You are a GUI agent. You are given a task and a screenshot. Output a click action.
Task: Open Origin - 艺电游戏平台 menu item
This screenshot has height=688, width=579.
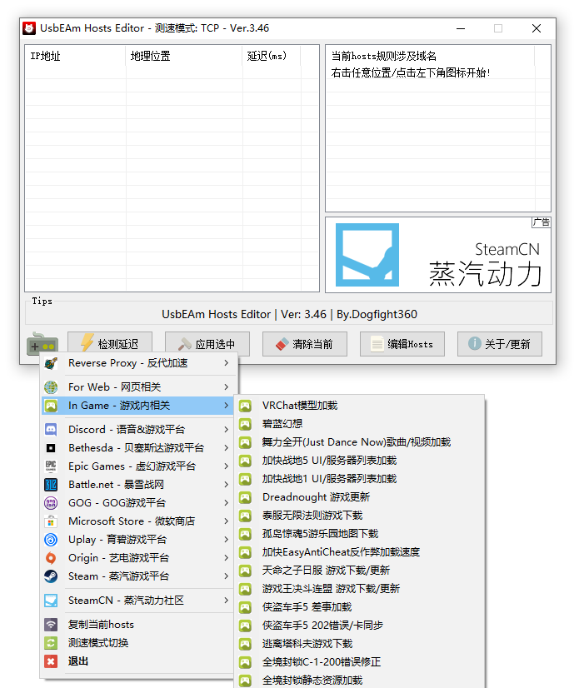pyautogui.click(x=137, y=558)
